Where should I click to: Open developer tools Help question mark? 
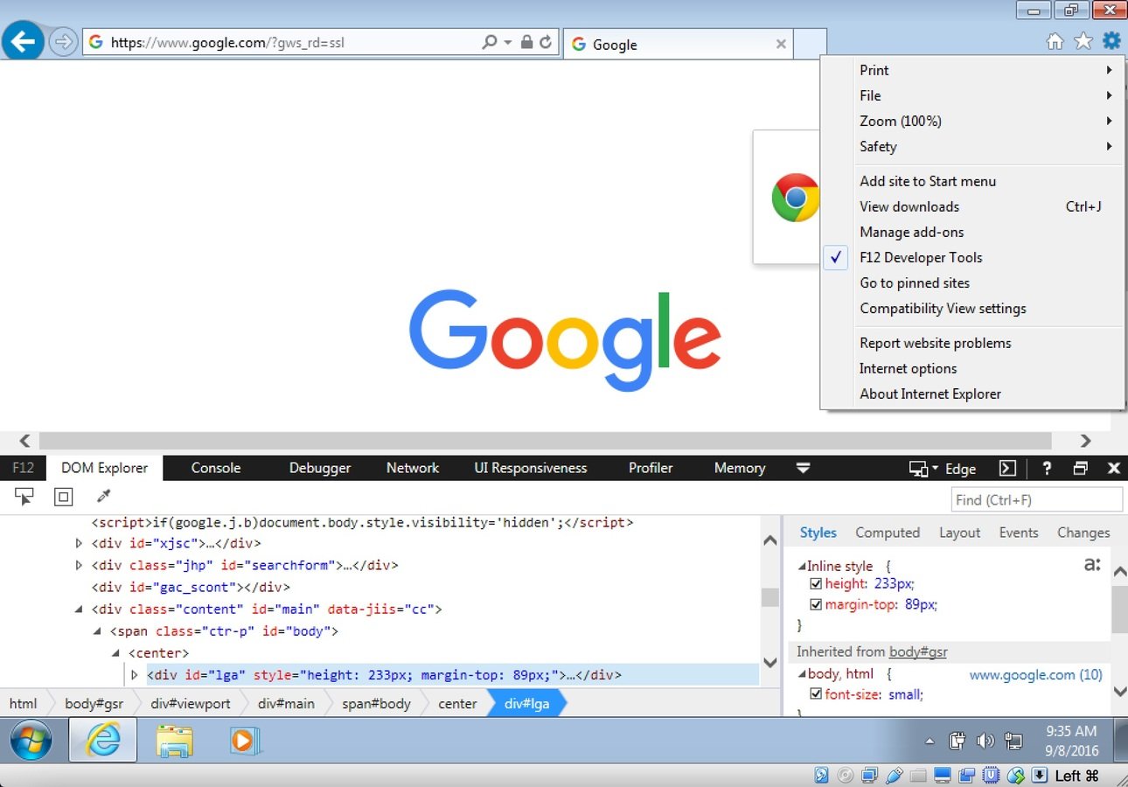click(x=1047, y=468)
